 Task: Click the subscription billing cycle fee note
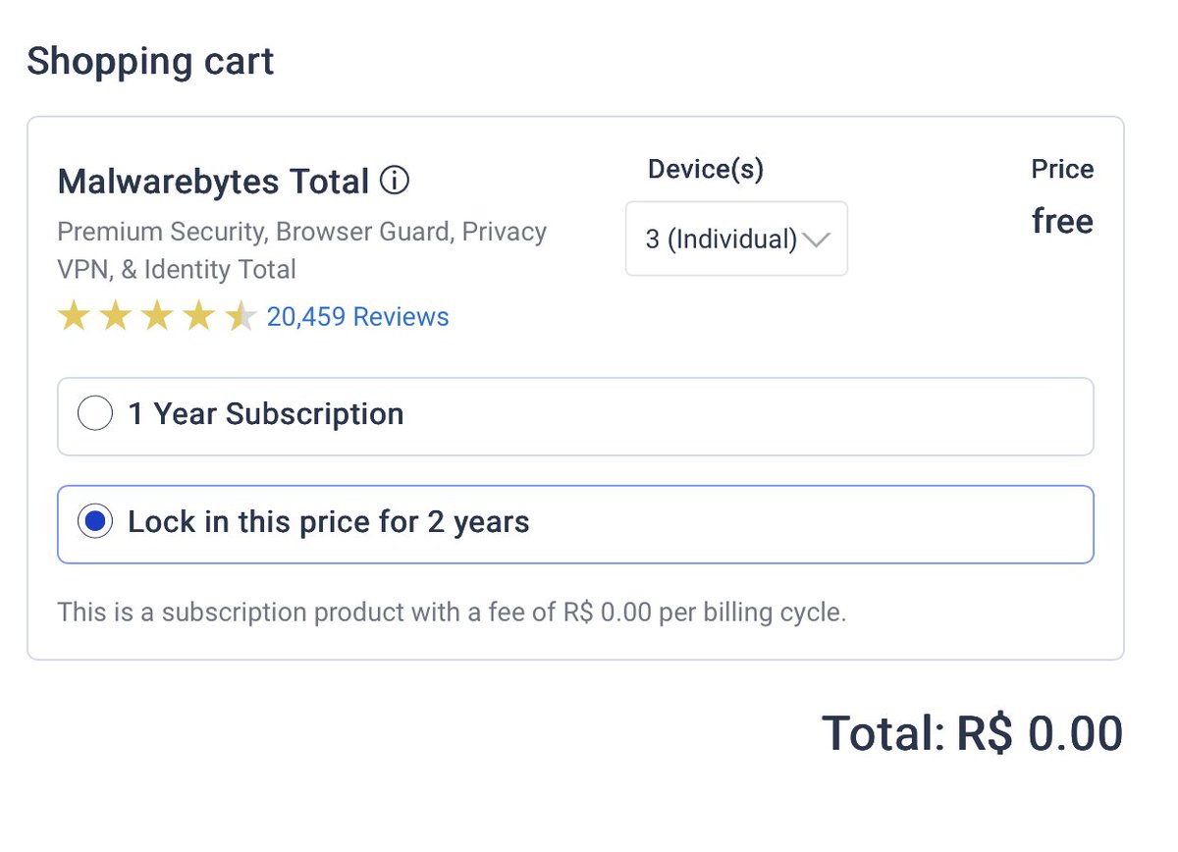pos(452,612)
